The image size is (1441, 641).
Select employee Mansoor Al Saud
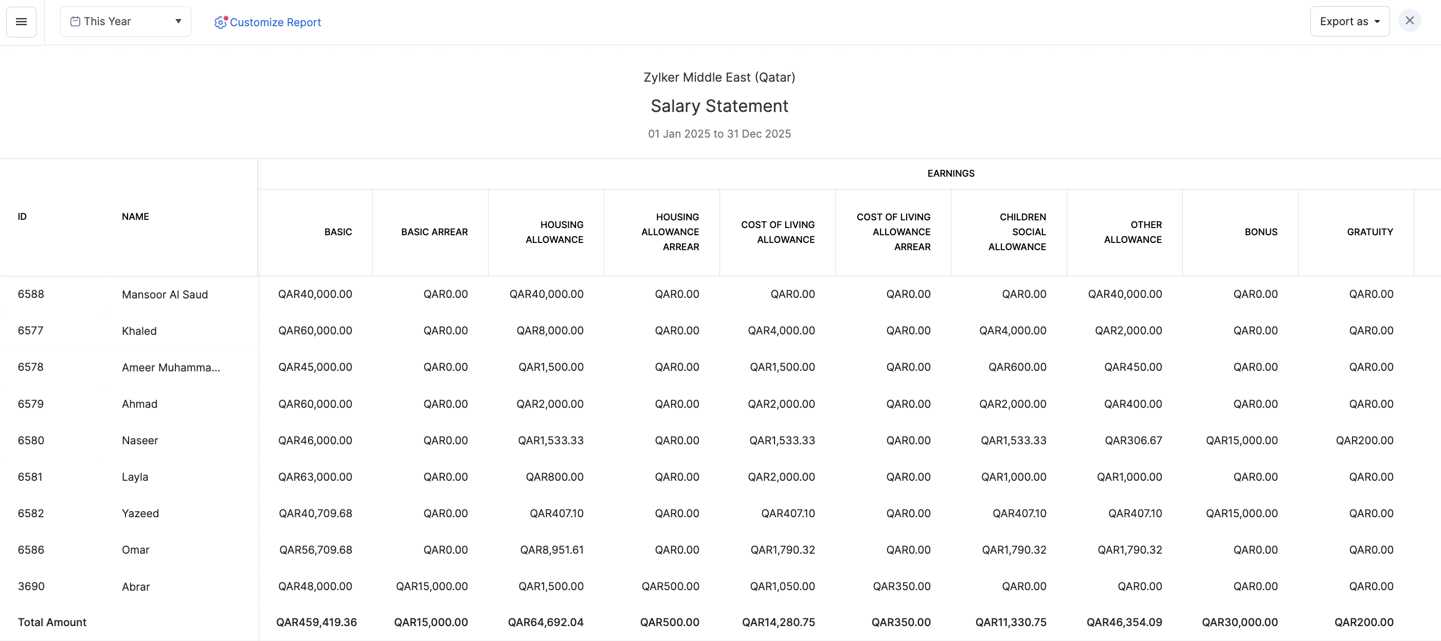165,294
